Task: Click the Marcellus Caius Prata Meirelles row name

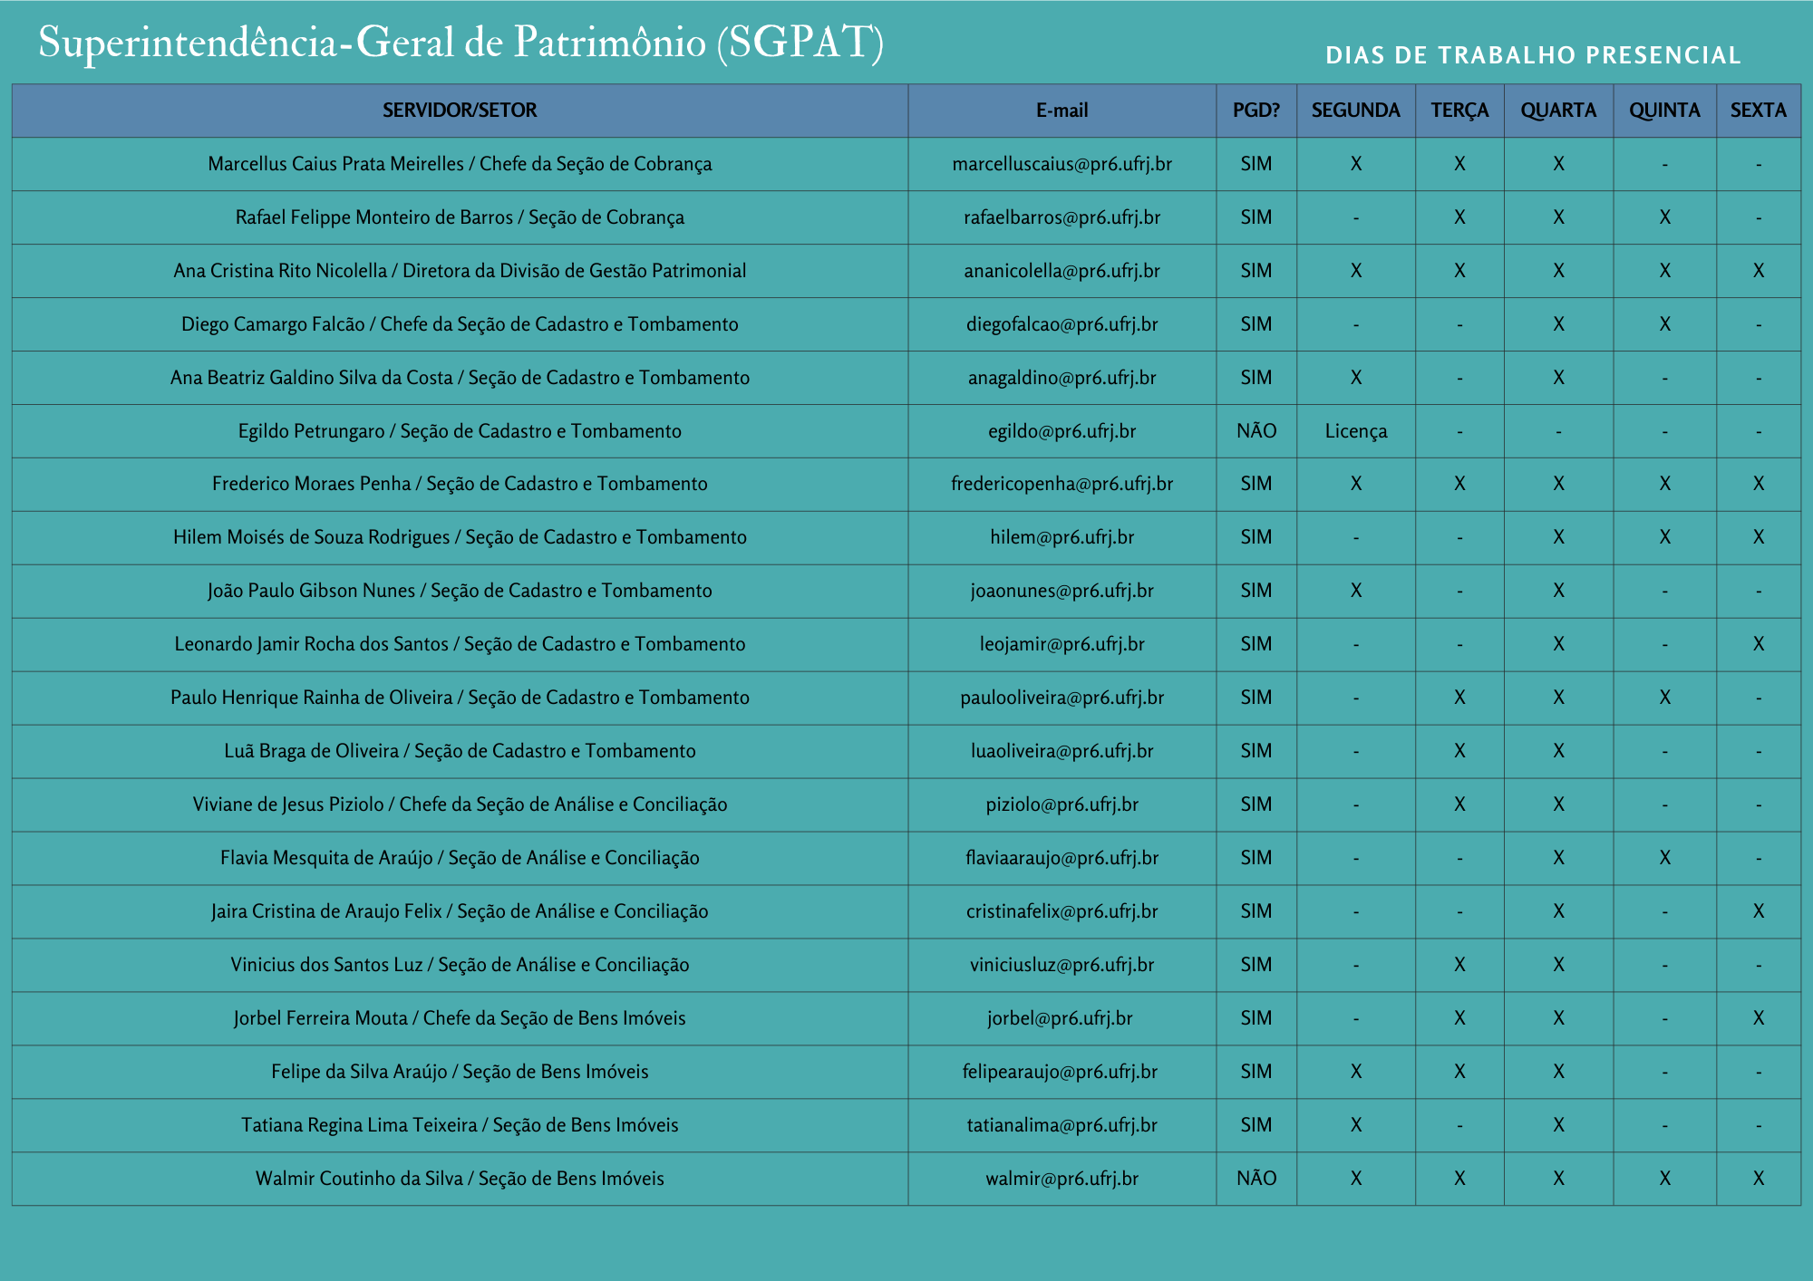Action: (460, 165)
